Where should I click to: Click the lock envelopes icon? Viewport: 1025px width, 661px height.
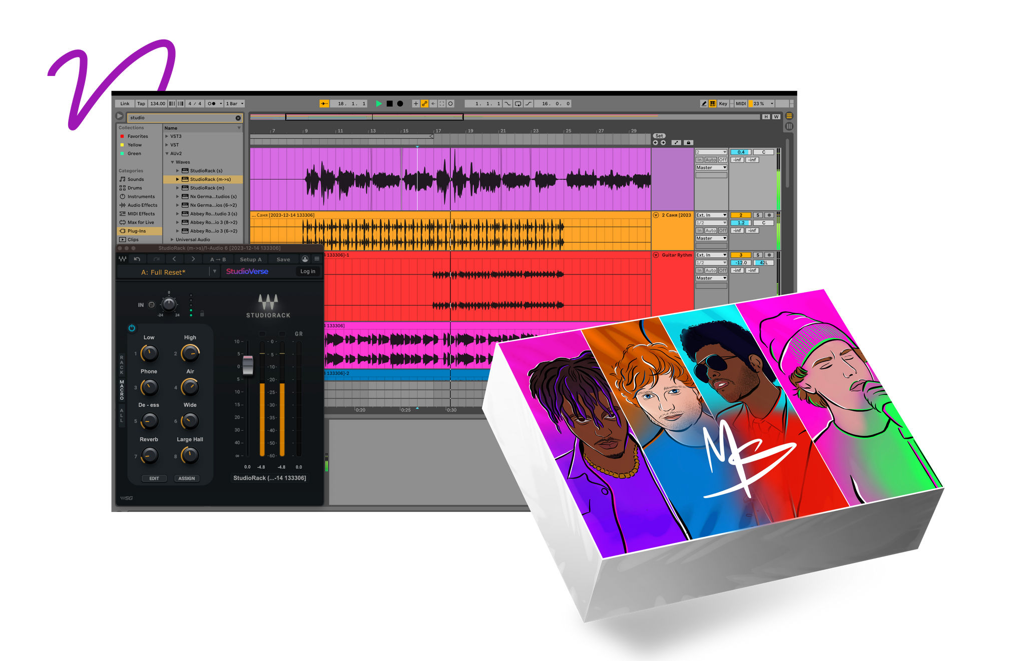point(688,142)
